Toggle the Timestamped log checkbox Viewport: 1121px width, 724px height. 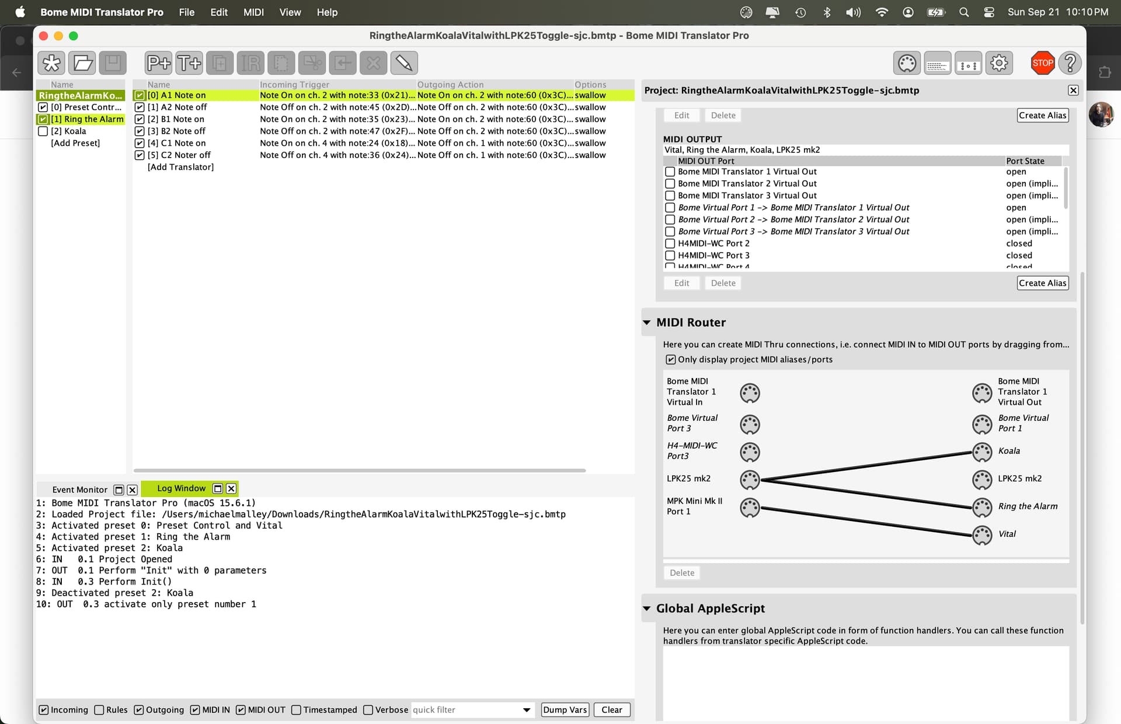[x=296, y=710]
